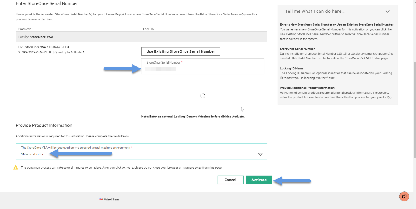Click the United States flag icon
The height and width of the screenshot is (209, 416).
(x=101, y=199)
